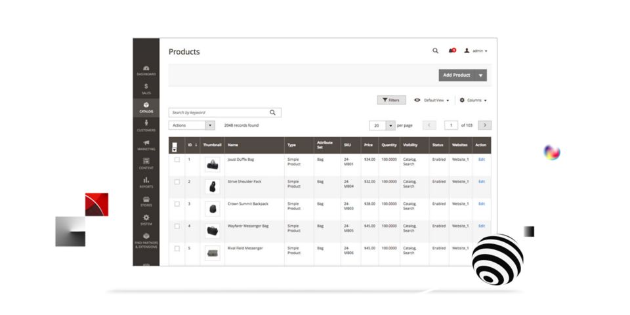Open the Sales menu in sidebar
The image size is (630, 315).
146,89
